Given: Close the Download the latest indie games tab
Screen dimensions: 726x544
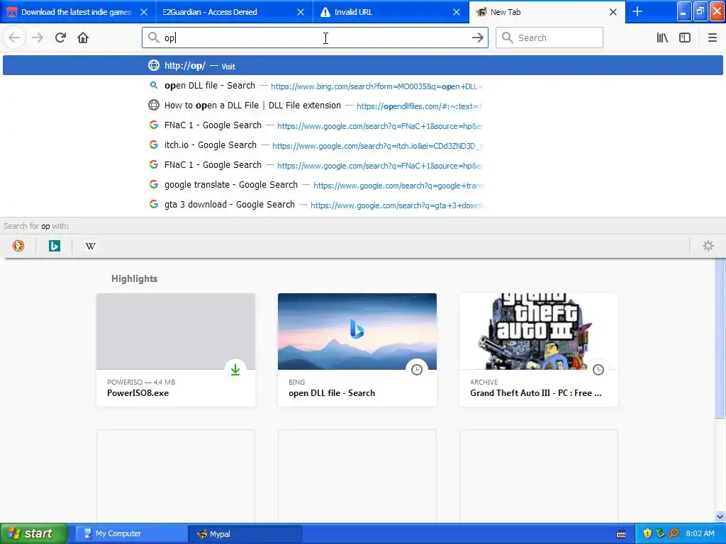Looking at the screenshot, I should [144, 12].
